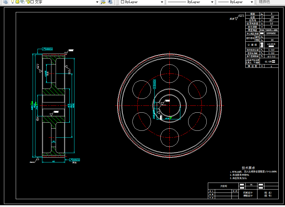Select the 其余 surface roughness note
The height and width of the screenshot is (207, 285).
pyautogui.click(x=232, y=19)
